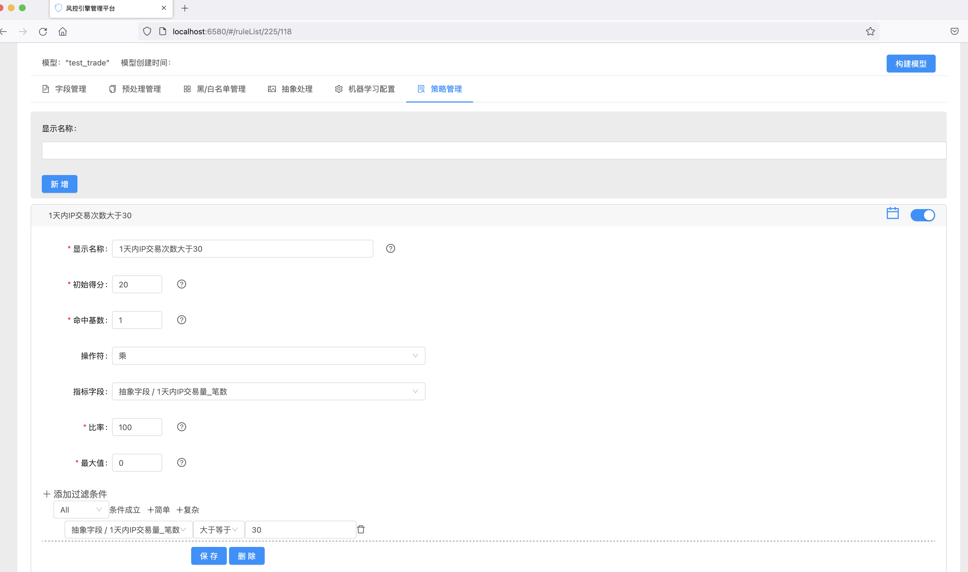The image size is (968, 572).
Task: Open the 大于等于 comparison operator dropdown
Action: (218, 530)
